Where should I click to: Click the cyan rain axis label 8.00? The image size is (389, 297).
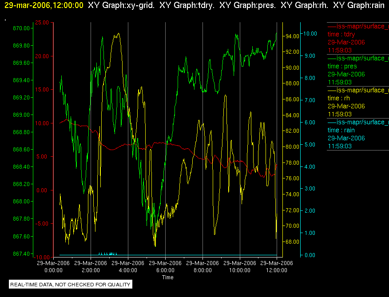coord(310,78)
